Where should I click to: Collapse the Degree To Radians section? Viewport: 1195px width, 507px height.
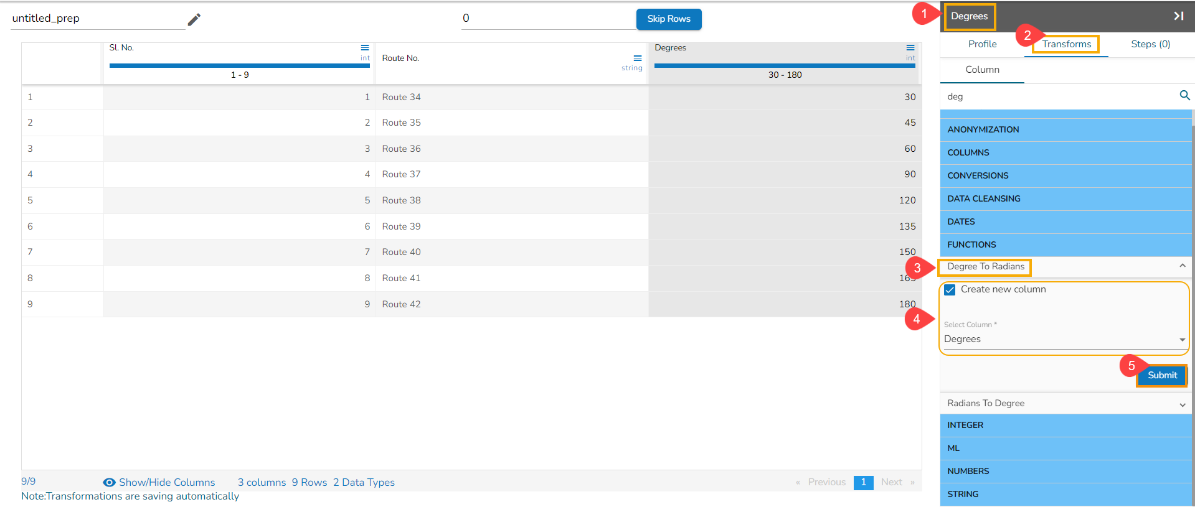pyautogui.click(x=1182, y=266)
